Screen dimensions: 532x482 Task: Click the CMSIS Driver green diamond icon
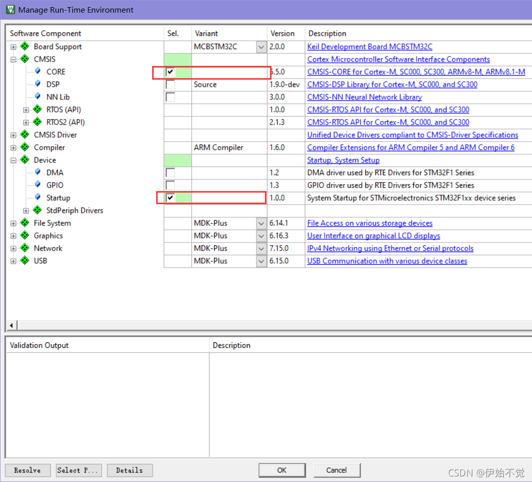pyautogui.click(x=25, y=134)
